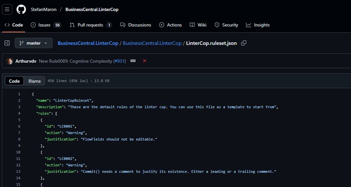Click line number 11 in code
The image size is (351, 187).
coord(18,159)
